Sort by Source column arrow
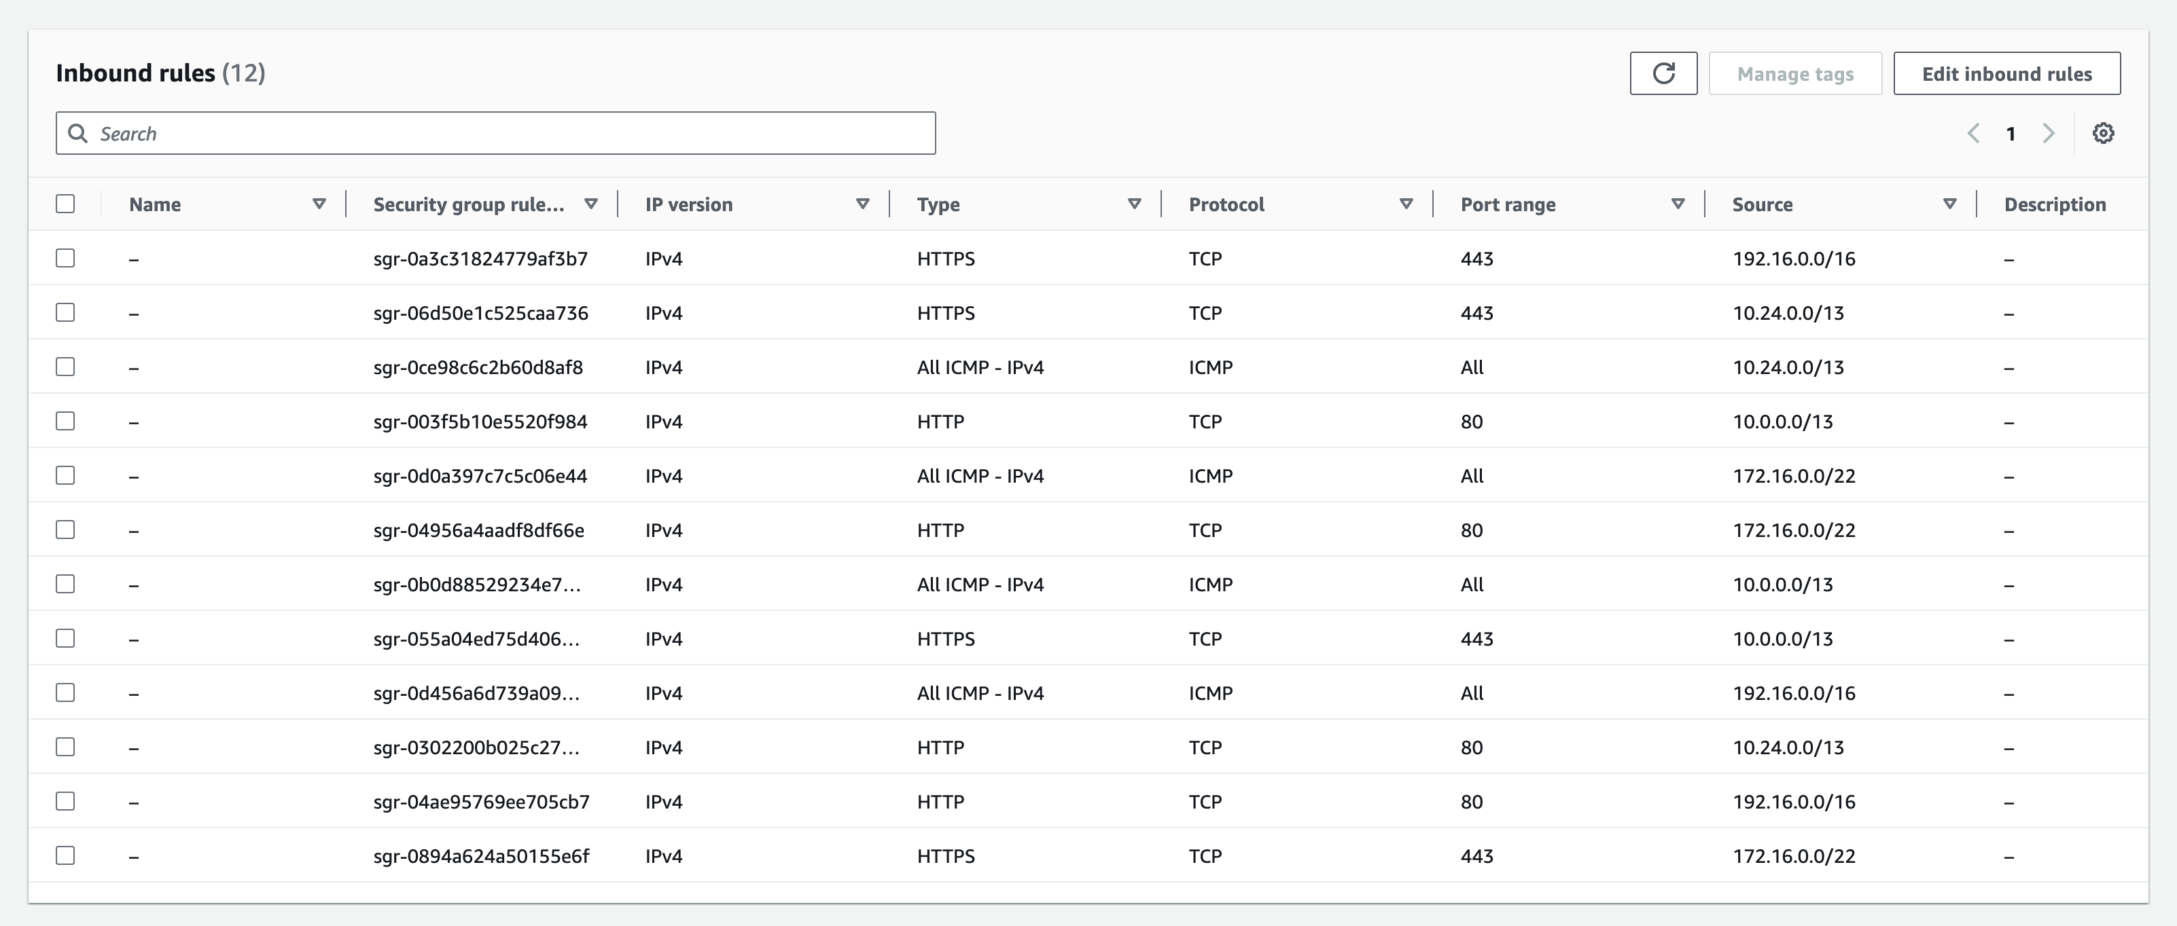This screenshot has height=926, width=2177. [x=1949, y=204]
